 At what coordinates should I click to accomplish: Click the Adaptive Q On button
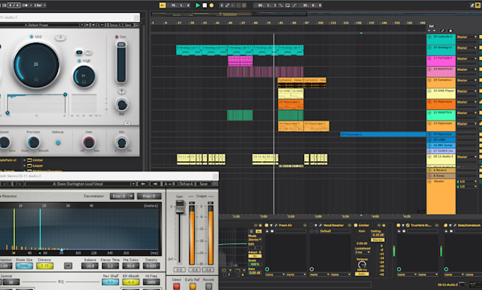click(x=255, y=256)
